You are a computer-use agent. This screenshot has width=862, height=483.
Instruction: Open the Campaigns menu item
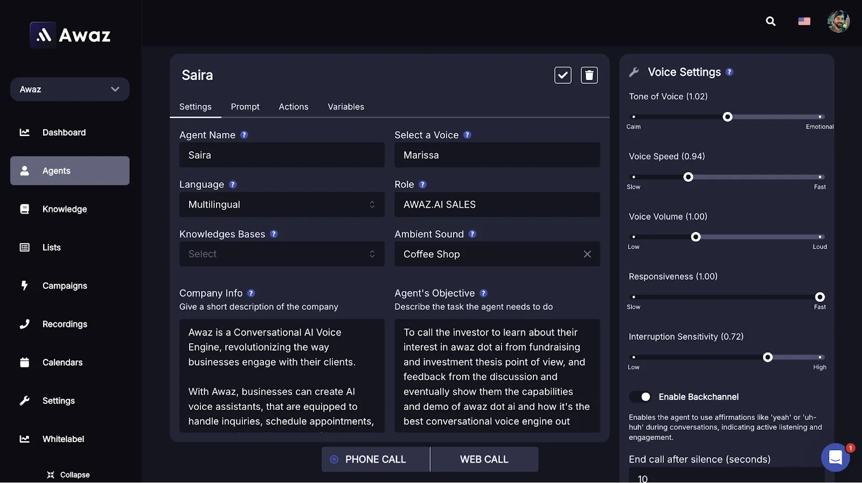coord(65,286)
